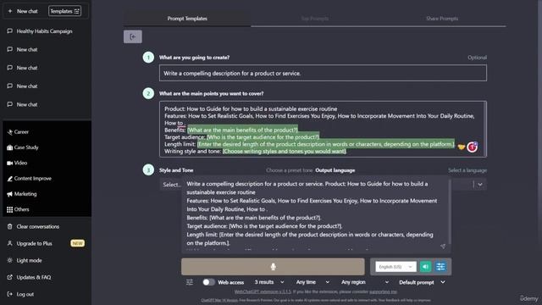The width and height of the screenshot is (542, 305).
Task: Open the ChatGPT Mar 14 Version link
Action: (x=219, y=300)
